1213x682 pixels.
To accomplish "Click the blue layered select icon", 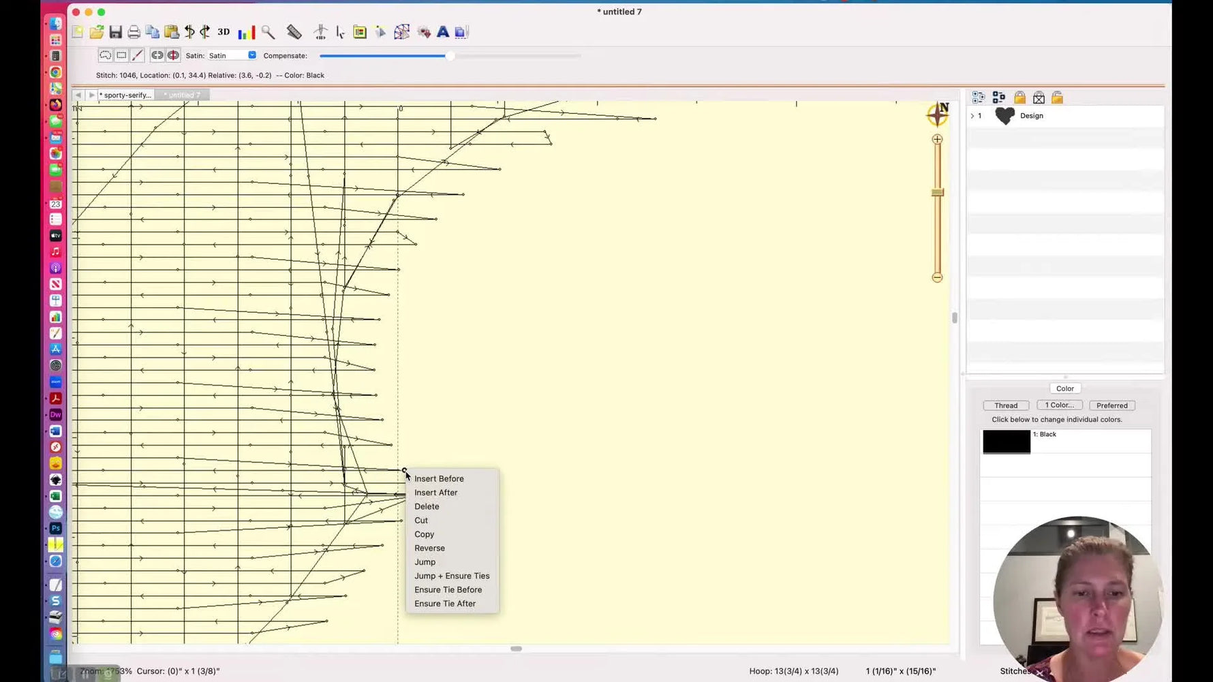I will pyautogui.click(x=461, y=32).
